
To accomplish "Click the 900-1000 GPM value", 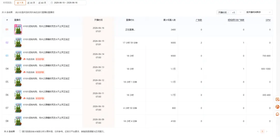I will [x=266, y=69].
